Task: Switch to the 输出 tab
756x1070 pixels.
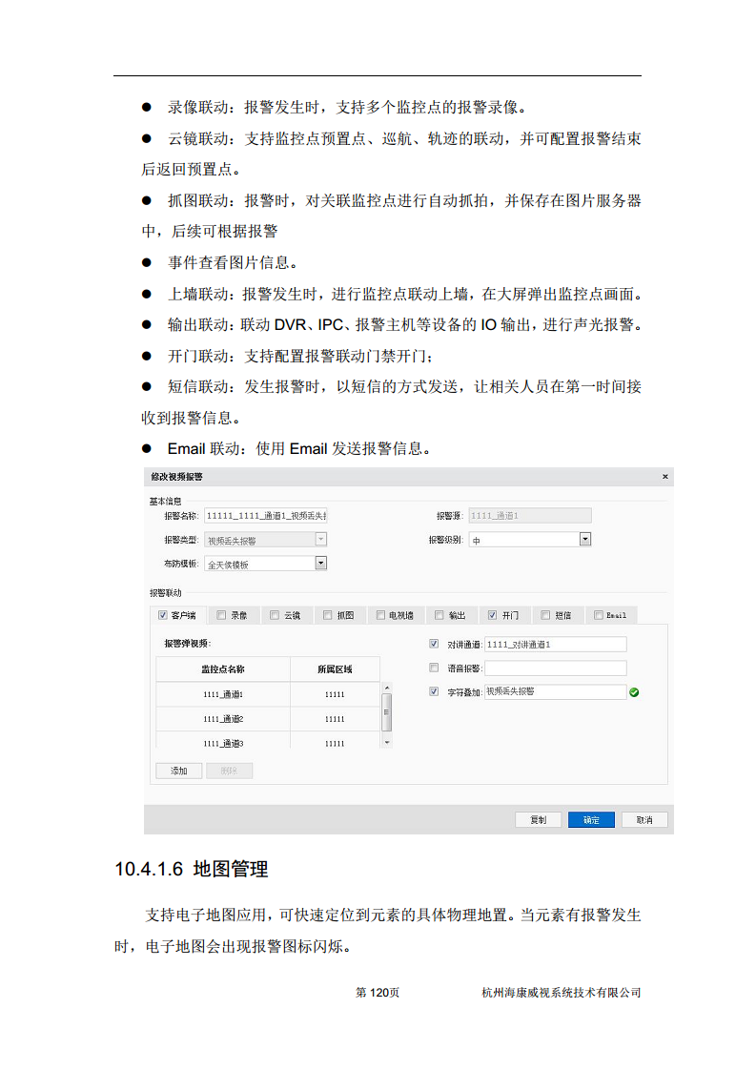Action: (x=451, y=615)
